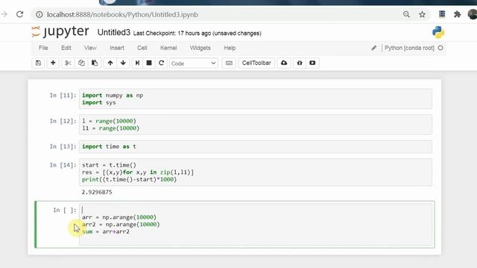The image size is (477, 268).
Task: Click the save and checkpoint icon
Action: [38, 63]
